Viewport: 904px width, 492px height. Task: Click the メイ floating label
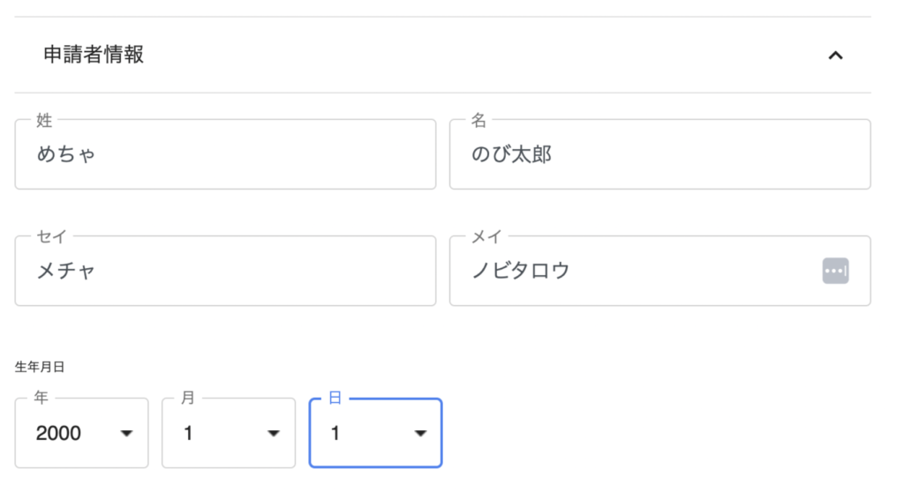[x=486, y=236]
